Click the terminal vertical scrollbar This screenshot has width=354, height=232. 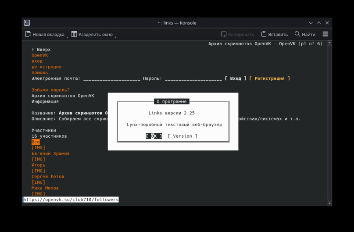pos(329,123)
